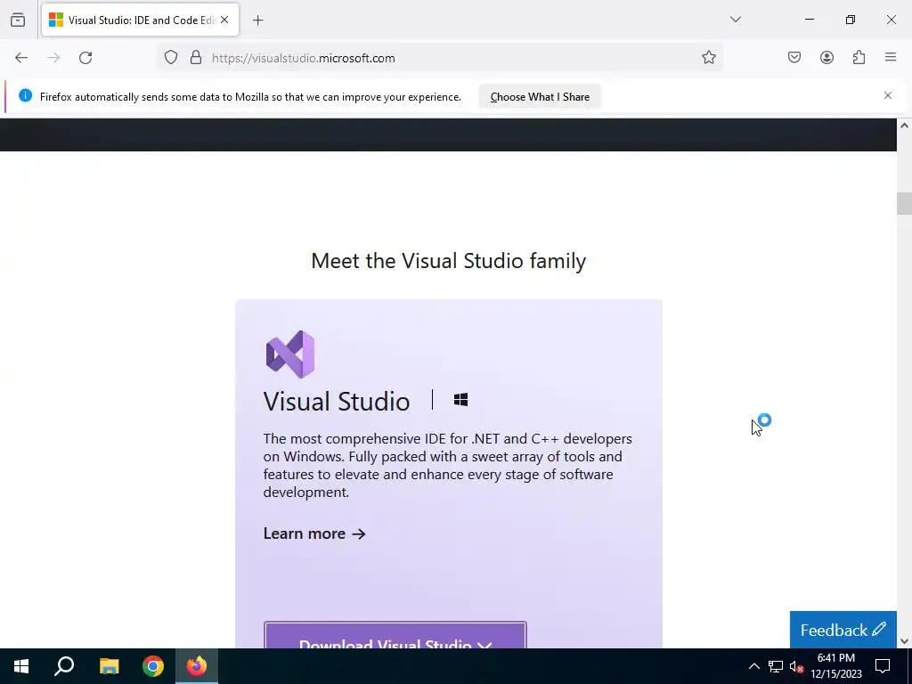
Task: Click the Firefox icon in the taskbar
Action: pos(197,666)
